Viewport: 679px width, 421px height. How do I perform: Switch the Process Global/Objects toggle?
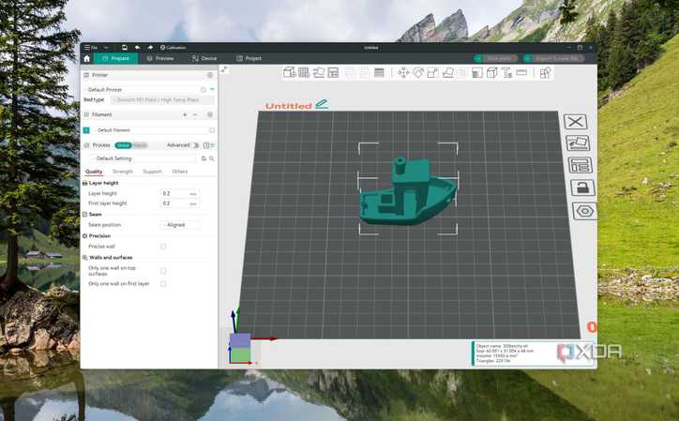pos(131,145)
